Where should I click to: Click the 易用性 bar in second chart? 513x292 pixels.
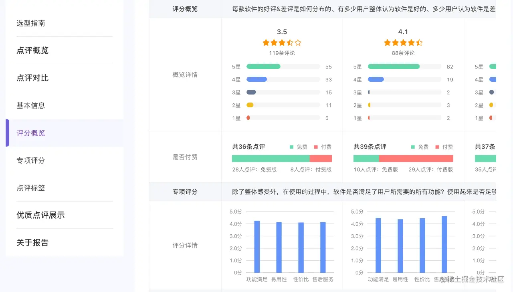[400, 246]
